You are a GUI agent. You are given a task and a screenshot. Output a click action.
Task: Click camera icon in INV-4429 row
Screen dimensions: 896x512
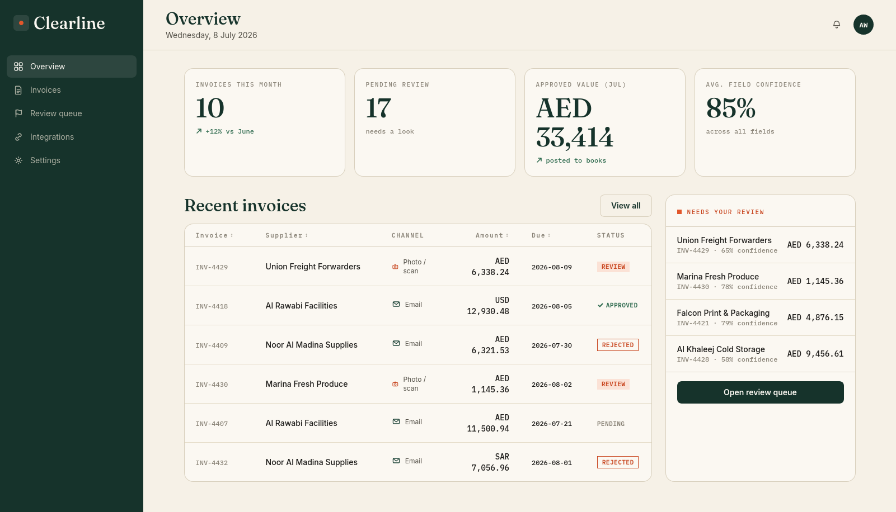click(395, 267)
